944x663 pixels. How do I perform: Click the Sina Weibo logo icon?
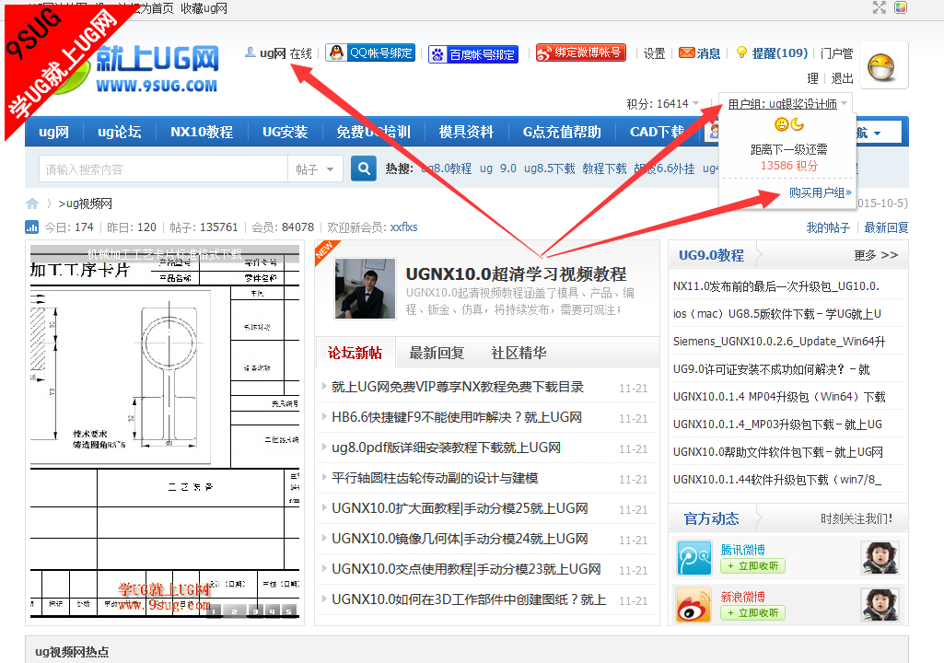[693, 605]
